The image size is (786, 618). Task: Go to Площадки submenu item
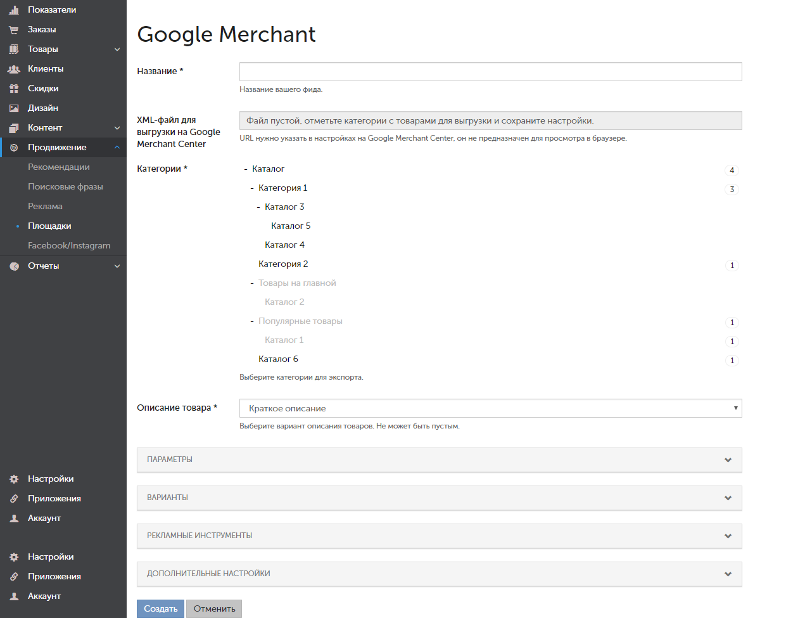point(49,226)
